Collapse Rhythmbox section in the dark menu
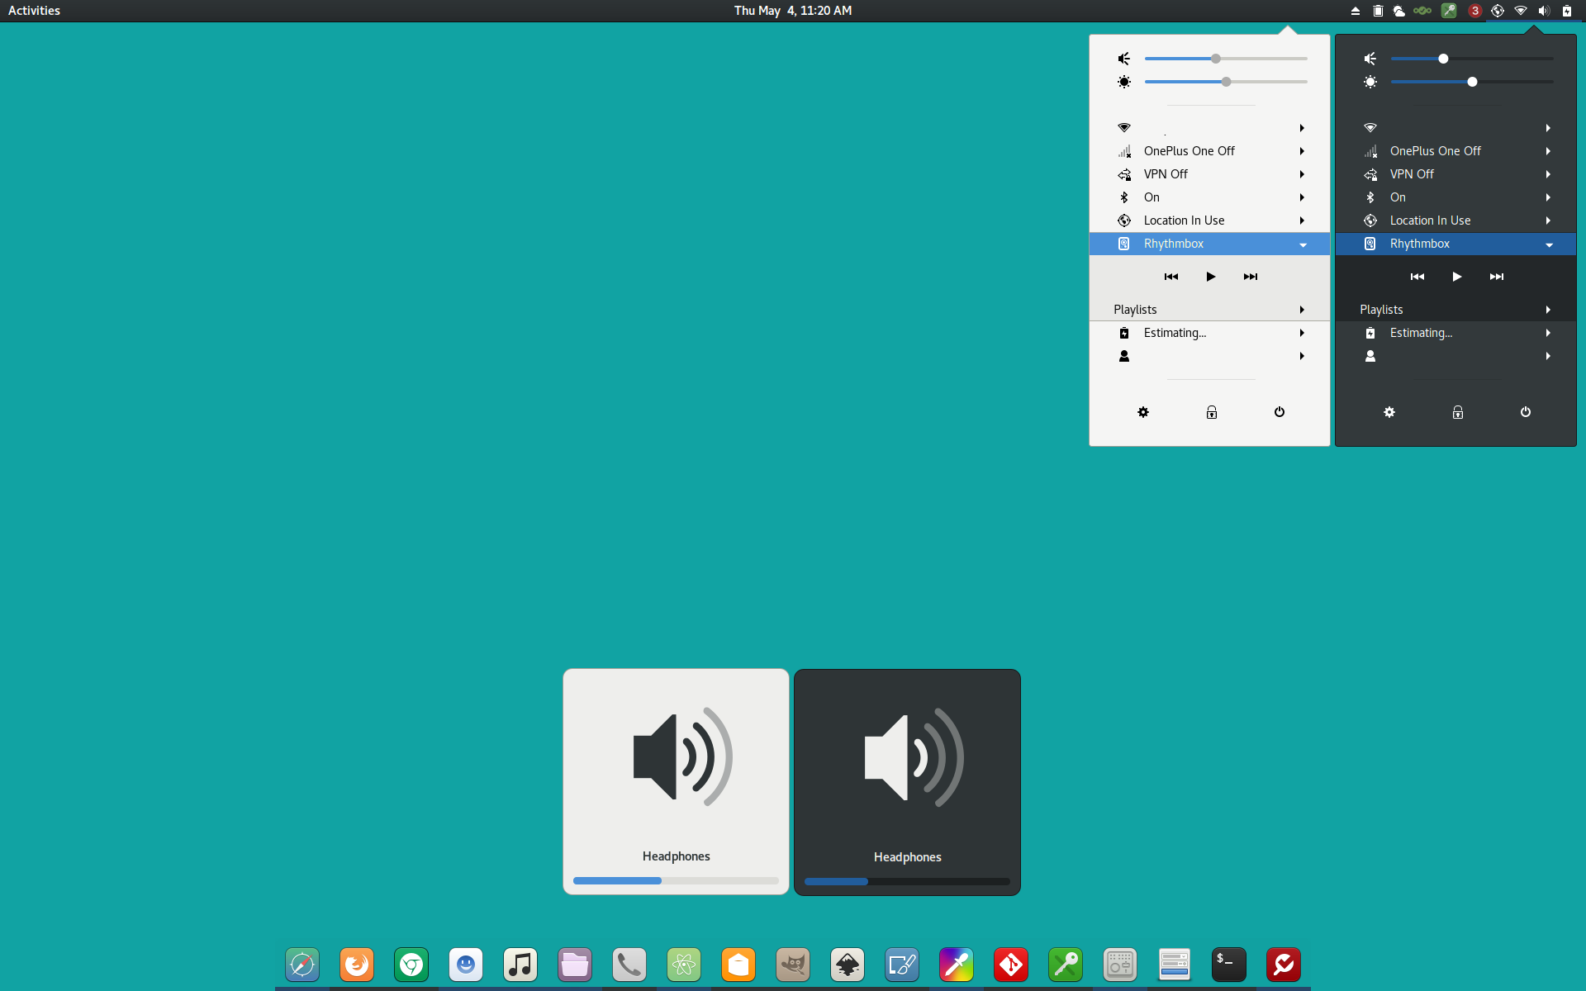Viewport: 1586px width, 991px height. coord(1455,244)
